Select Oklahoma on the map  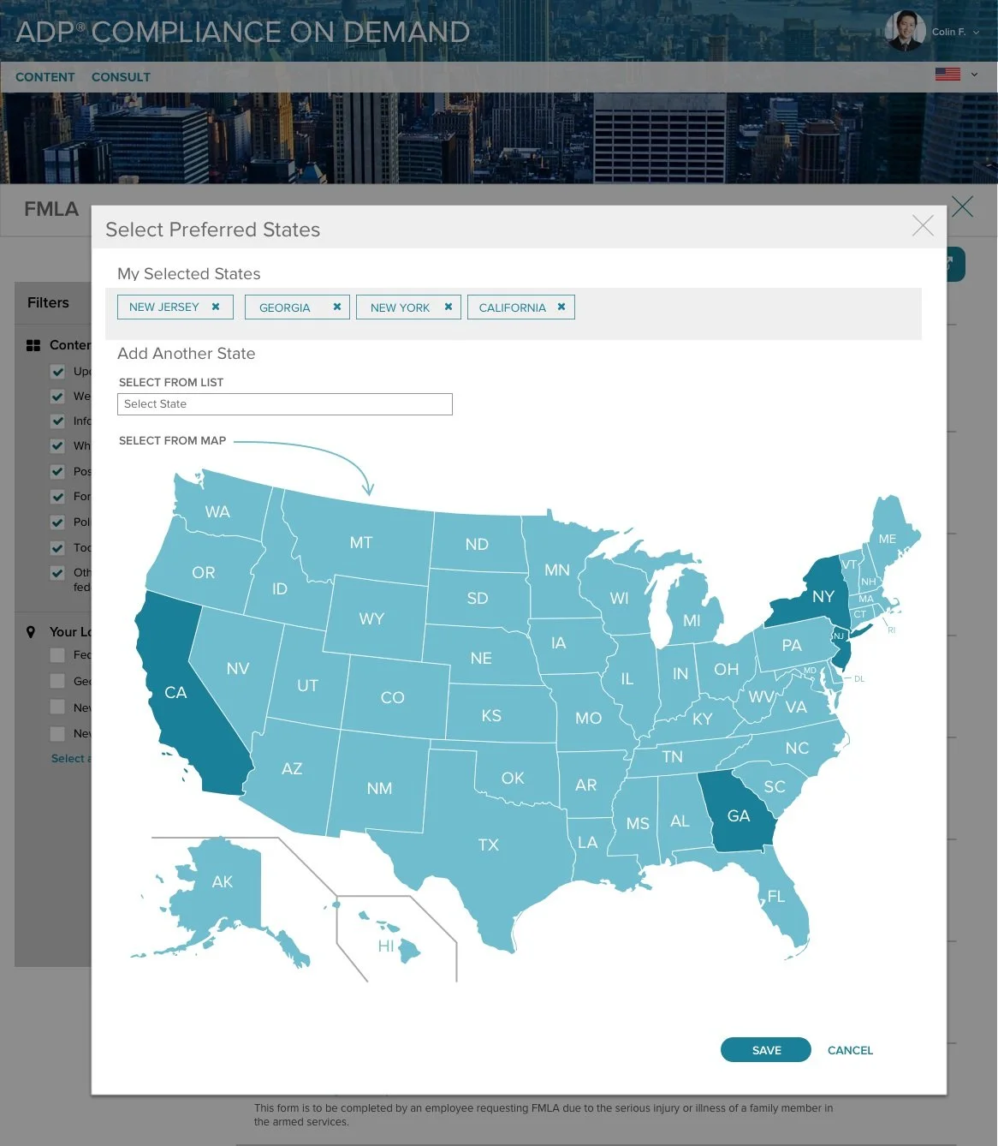tap(513, 778)
